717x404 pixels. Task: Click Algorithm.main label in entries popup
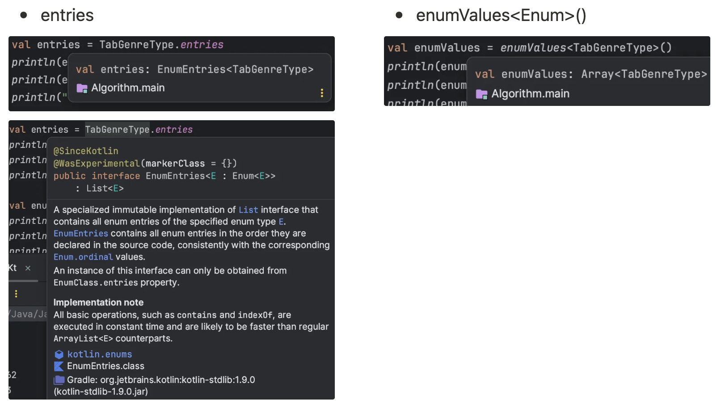(128, 88)
